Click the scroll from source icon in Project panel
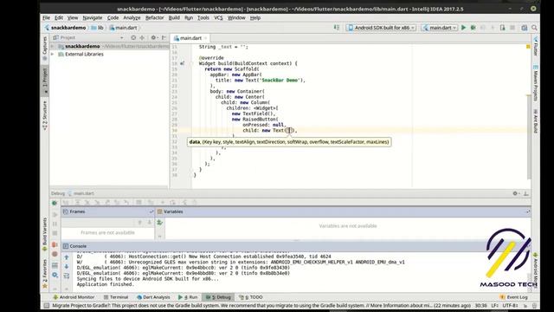Viewport: 554px width, 312px height. 133,37
